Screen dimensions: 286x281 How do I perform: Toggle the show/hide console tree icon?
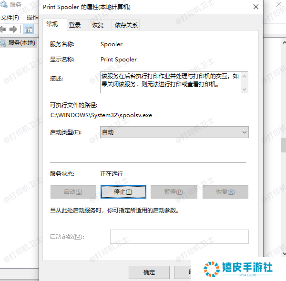(x=29, y=30)
